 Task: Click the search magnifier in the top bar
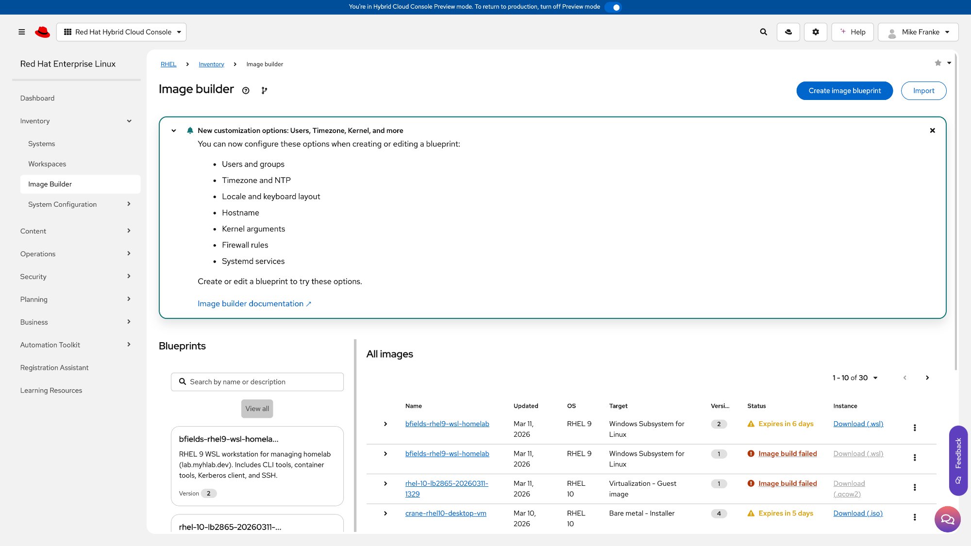[763, 32]
